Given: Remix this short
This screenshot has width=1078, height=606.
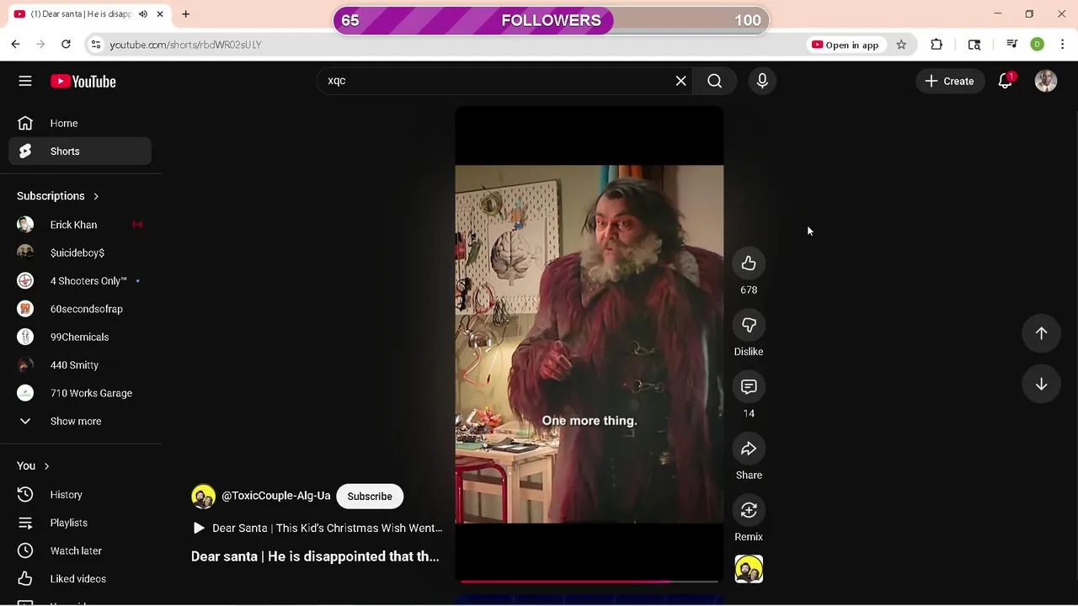Looking at the screenshot, I should pos(749,510).
